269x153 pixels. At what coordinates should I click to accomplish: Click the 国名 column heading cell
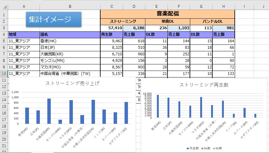click(70, 35)
